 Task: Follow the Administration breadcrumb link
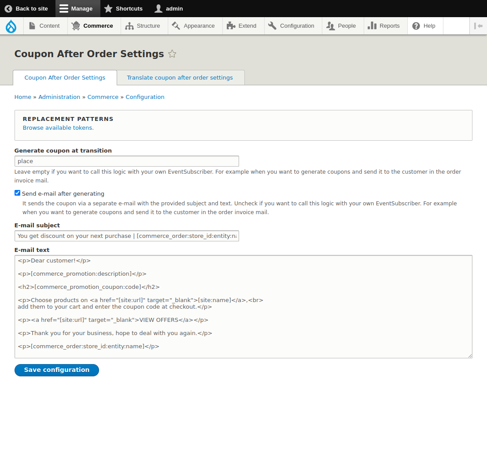point(59,97)
